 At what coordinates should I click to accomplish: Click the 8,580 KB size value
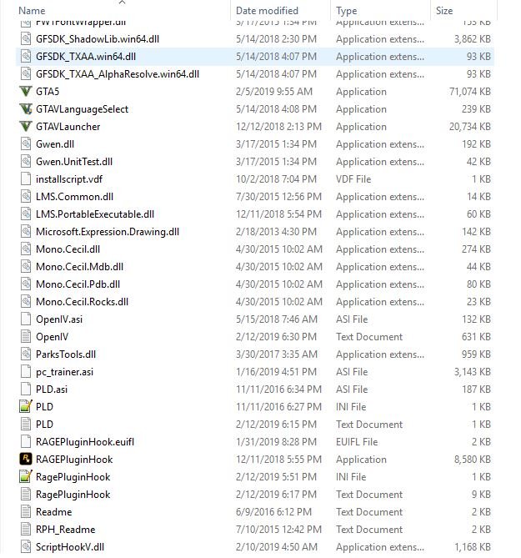point(473,459)
